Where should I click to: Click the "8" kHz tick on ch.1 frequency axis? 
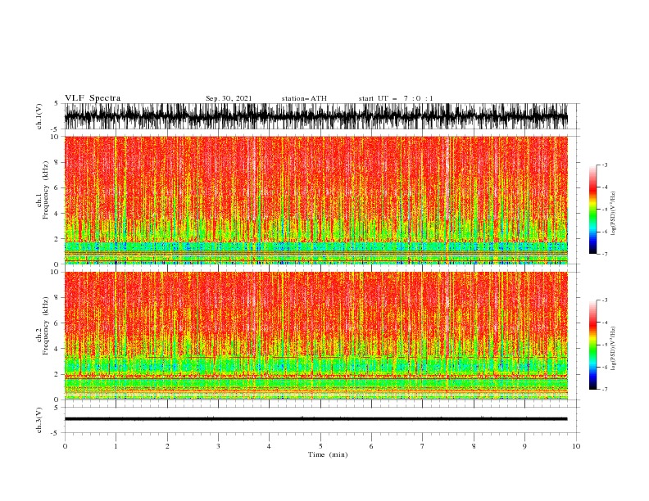click(x=57, y=162)
